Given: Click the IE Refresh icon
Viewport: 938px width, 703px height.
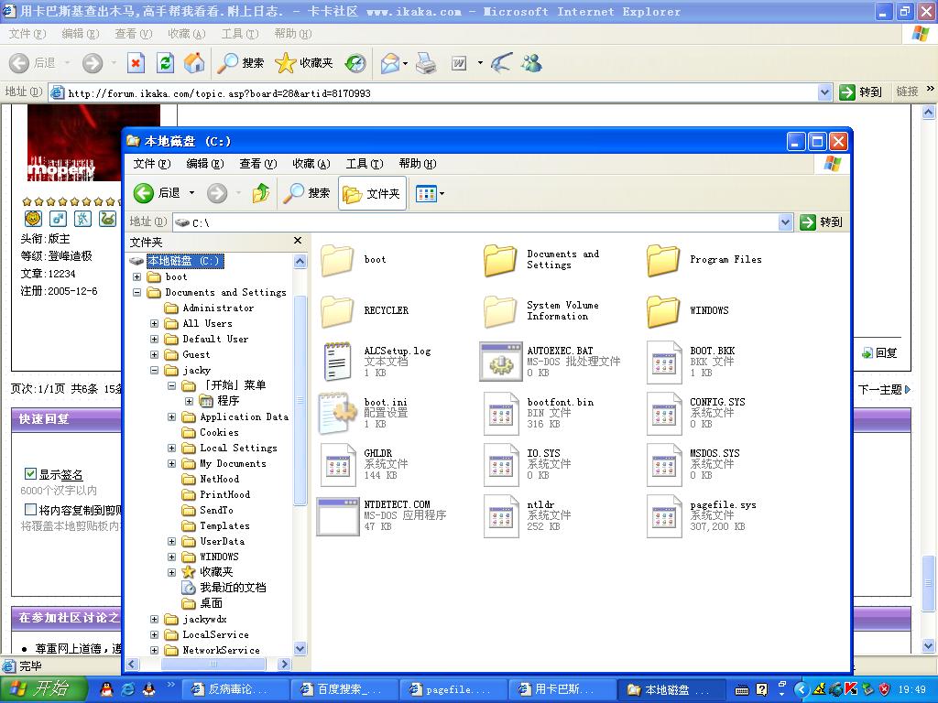Looking at the screenshot, I should pyautogui.click(x=165, y=63).
